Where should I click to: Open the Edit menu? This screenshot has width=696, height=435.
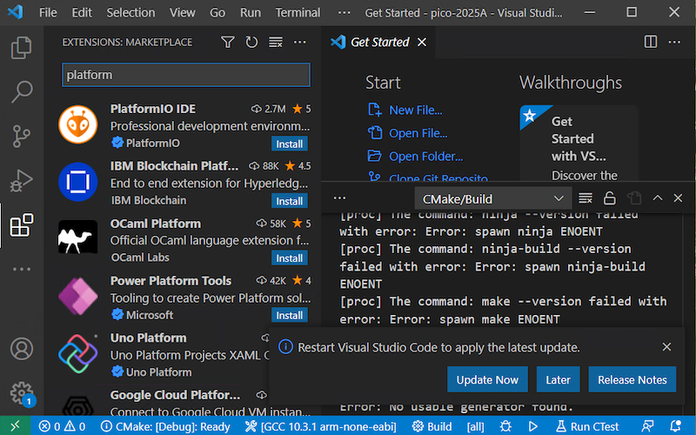82,12
